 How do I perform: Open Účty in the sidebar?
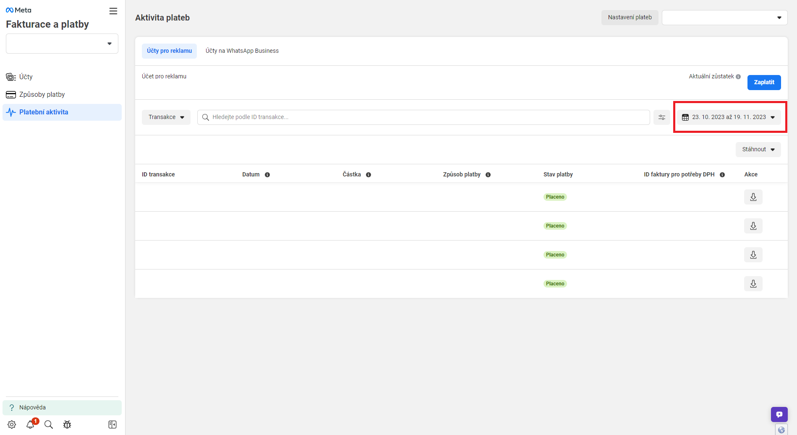(x=62, y=77)
